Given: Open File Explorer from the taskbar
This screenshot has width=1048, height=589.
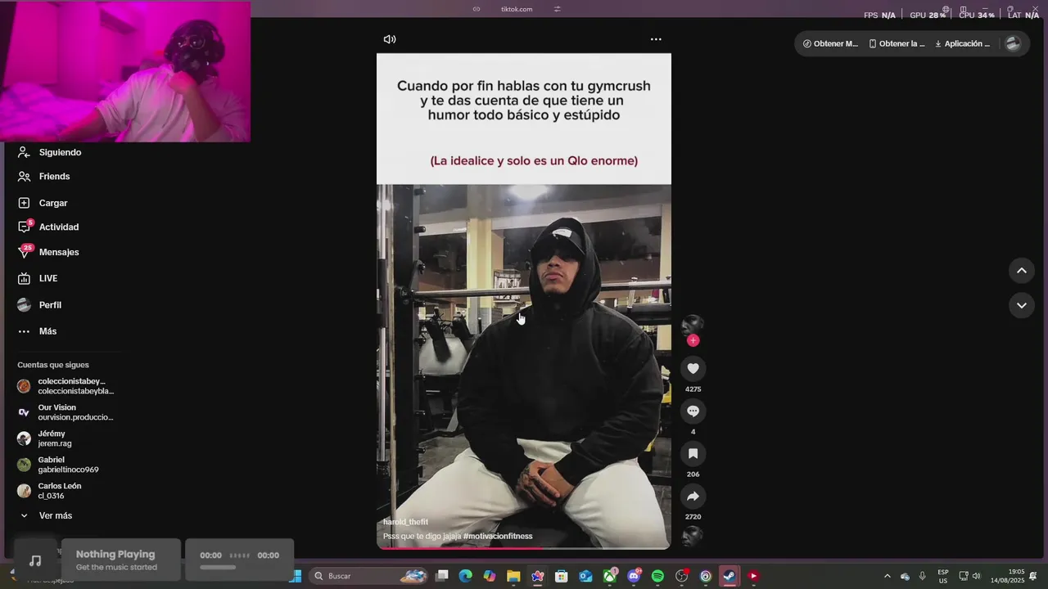Looking at the screenshot, I should click(513, 576).
